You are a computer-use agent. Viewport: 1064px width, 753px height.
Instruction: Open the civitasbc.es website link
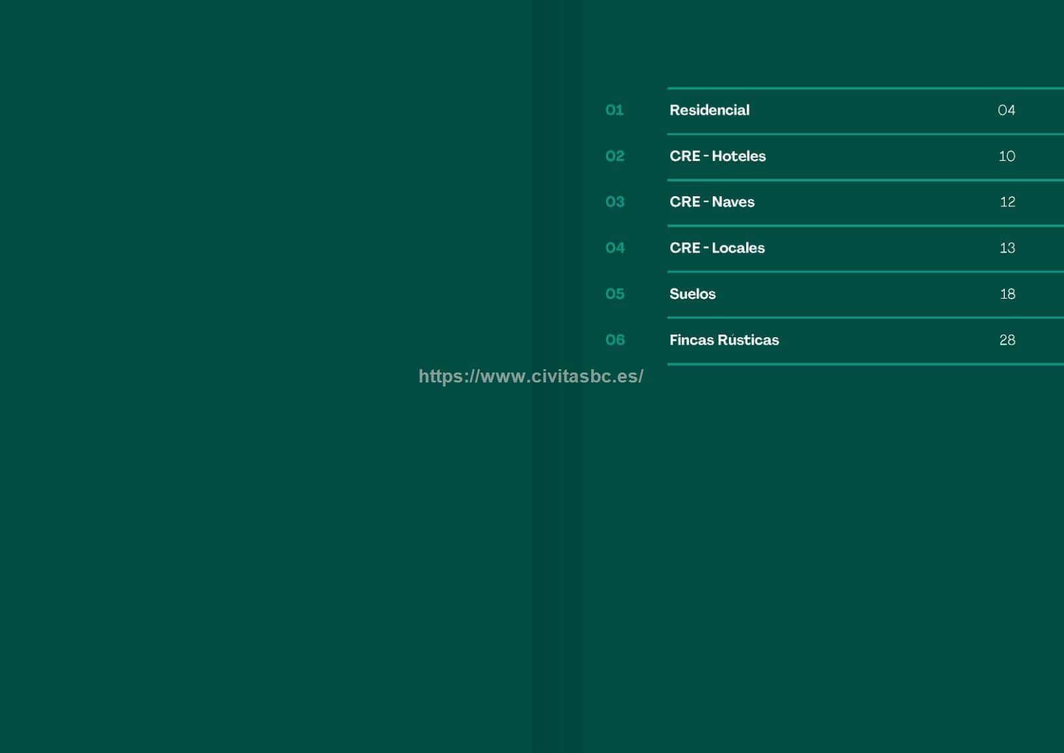531,376
